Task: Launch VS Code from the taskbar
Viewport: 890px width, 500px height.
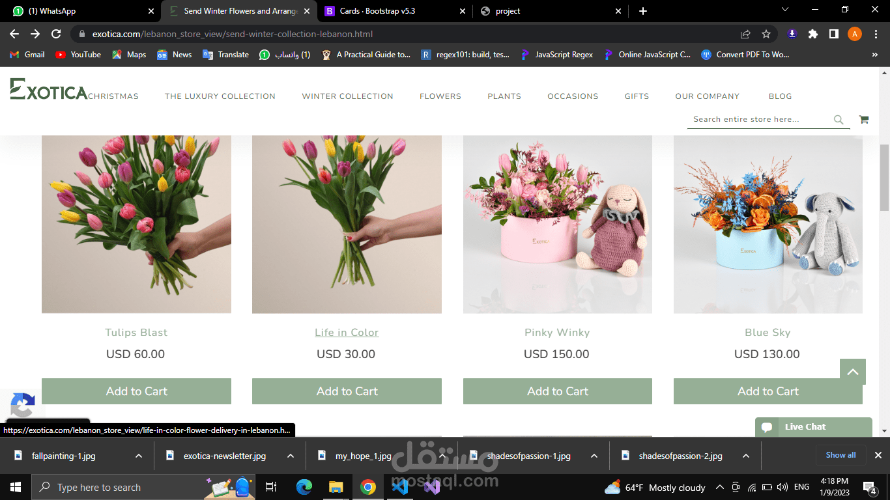Action: pyautogui.click(x=399, y=487)
